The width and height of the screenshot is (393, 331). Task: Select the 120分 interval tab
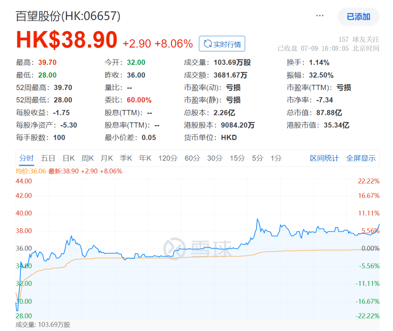(167, 158)
